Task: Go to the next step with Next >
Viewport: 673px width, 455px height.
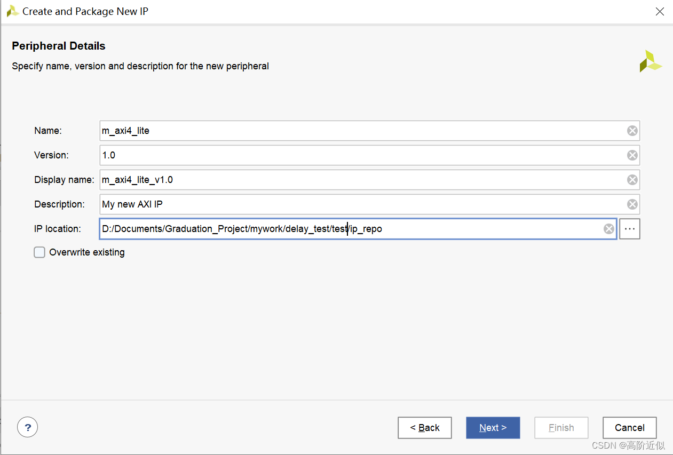Action: (x=493, y=428)
